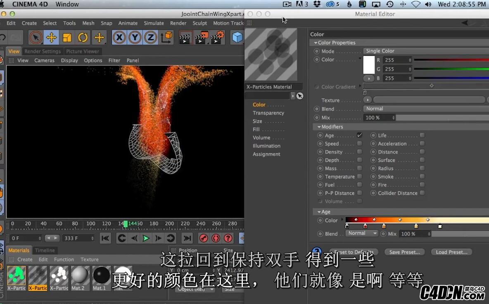Screen dimensions: 489x304
Task: Click material picker arrow icon
Action: tap(300, 96)
